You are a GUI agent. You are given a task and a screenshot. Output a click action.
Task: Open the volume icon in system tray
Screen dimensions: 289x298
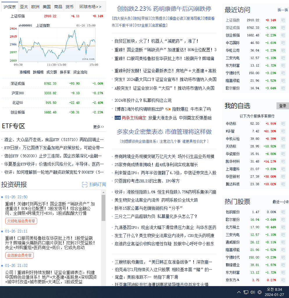252,292
